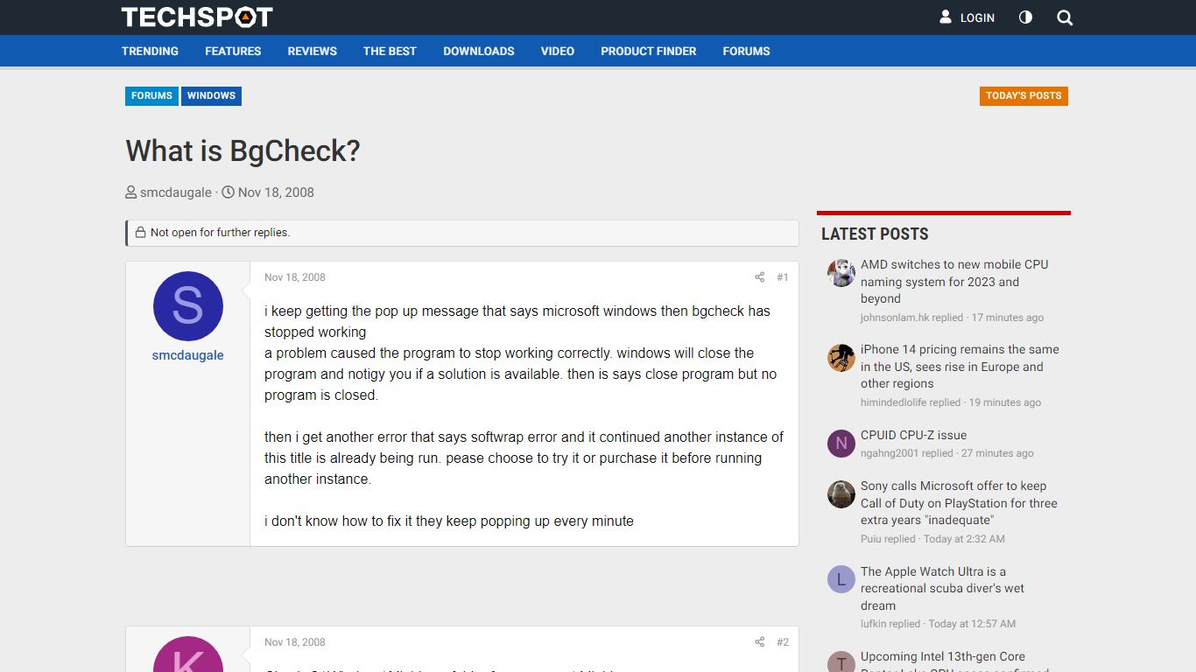Screen dimensions: 1196x672
Task: Click post #1 date link
Action: [x=295, y=277]
